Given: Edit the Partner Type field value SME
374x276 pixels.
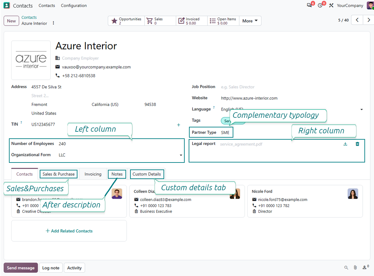Looking at the screenshot, I should click(x=225, y=132).
